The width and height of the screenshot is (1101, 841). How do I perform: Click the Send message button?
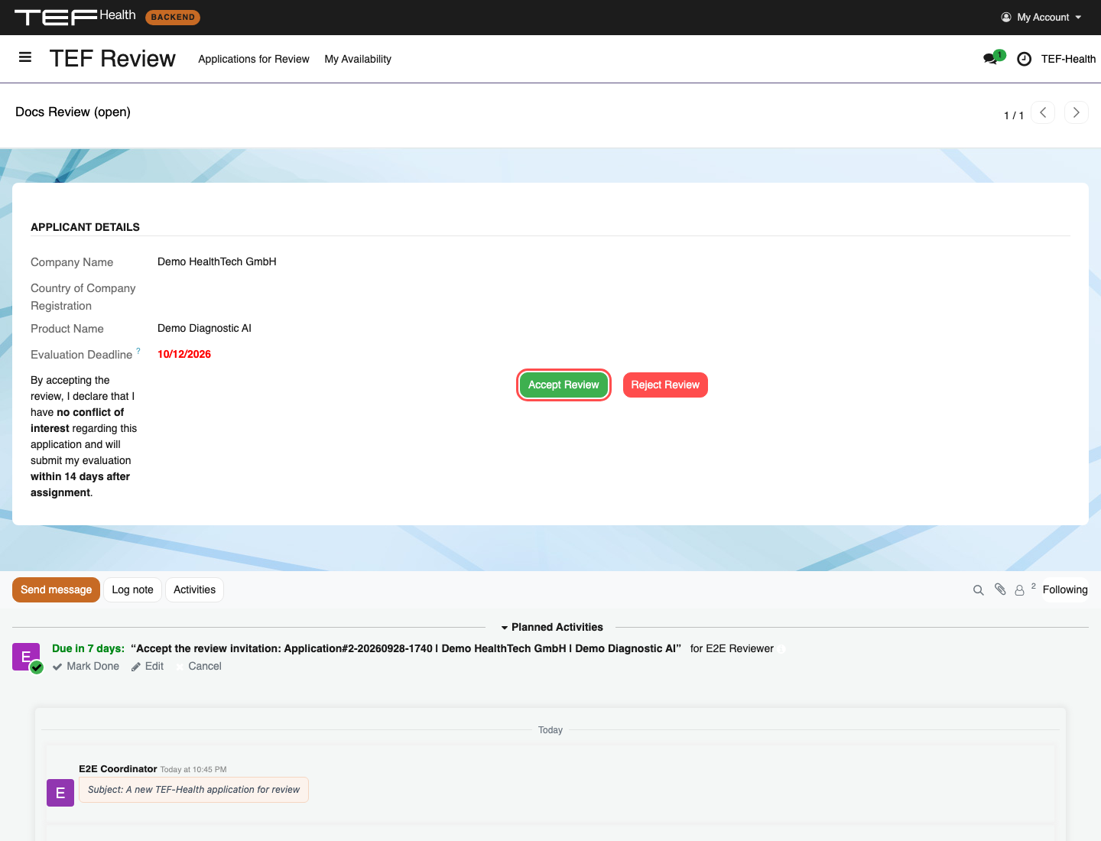56,589
